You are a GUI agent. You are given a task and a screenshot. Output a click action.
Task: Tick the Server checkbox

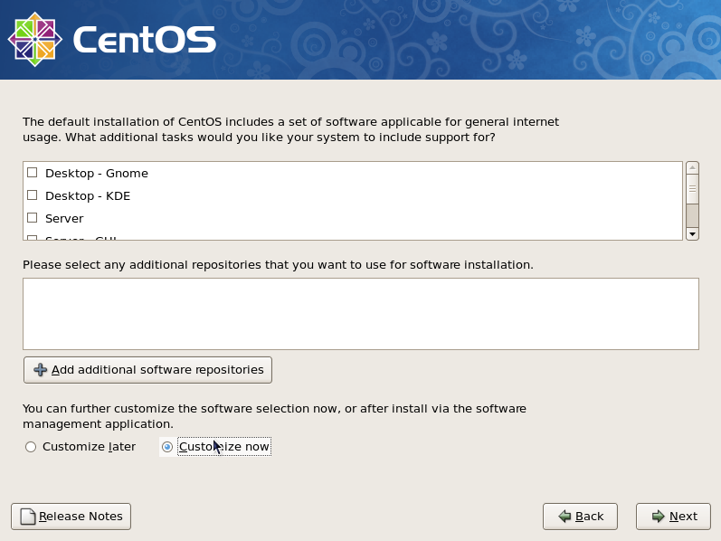pos(33,218)
